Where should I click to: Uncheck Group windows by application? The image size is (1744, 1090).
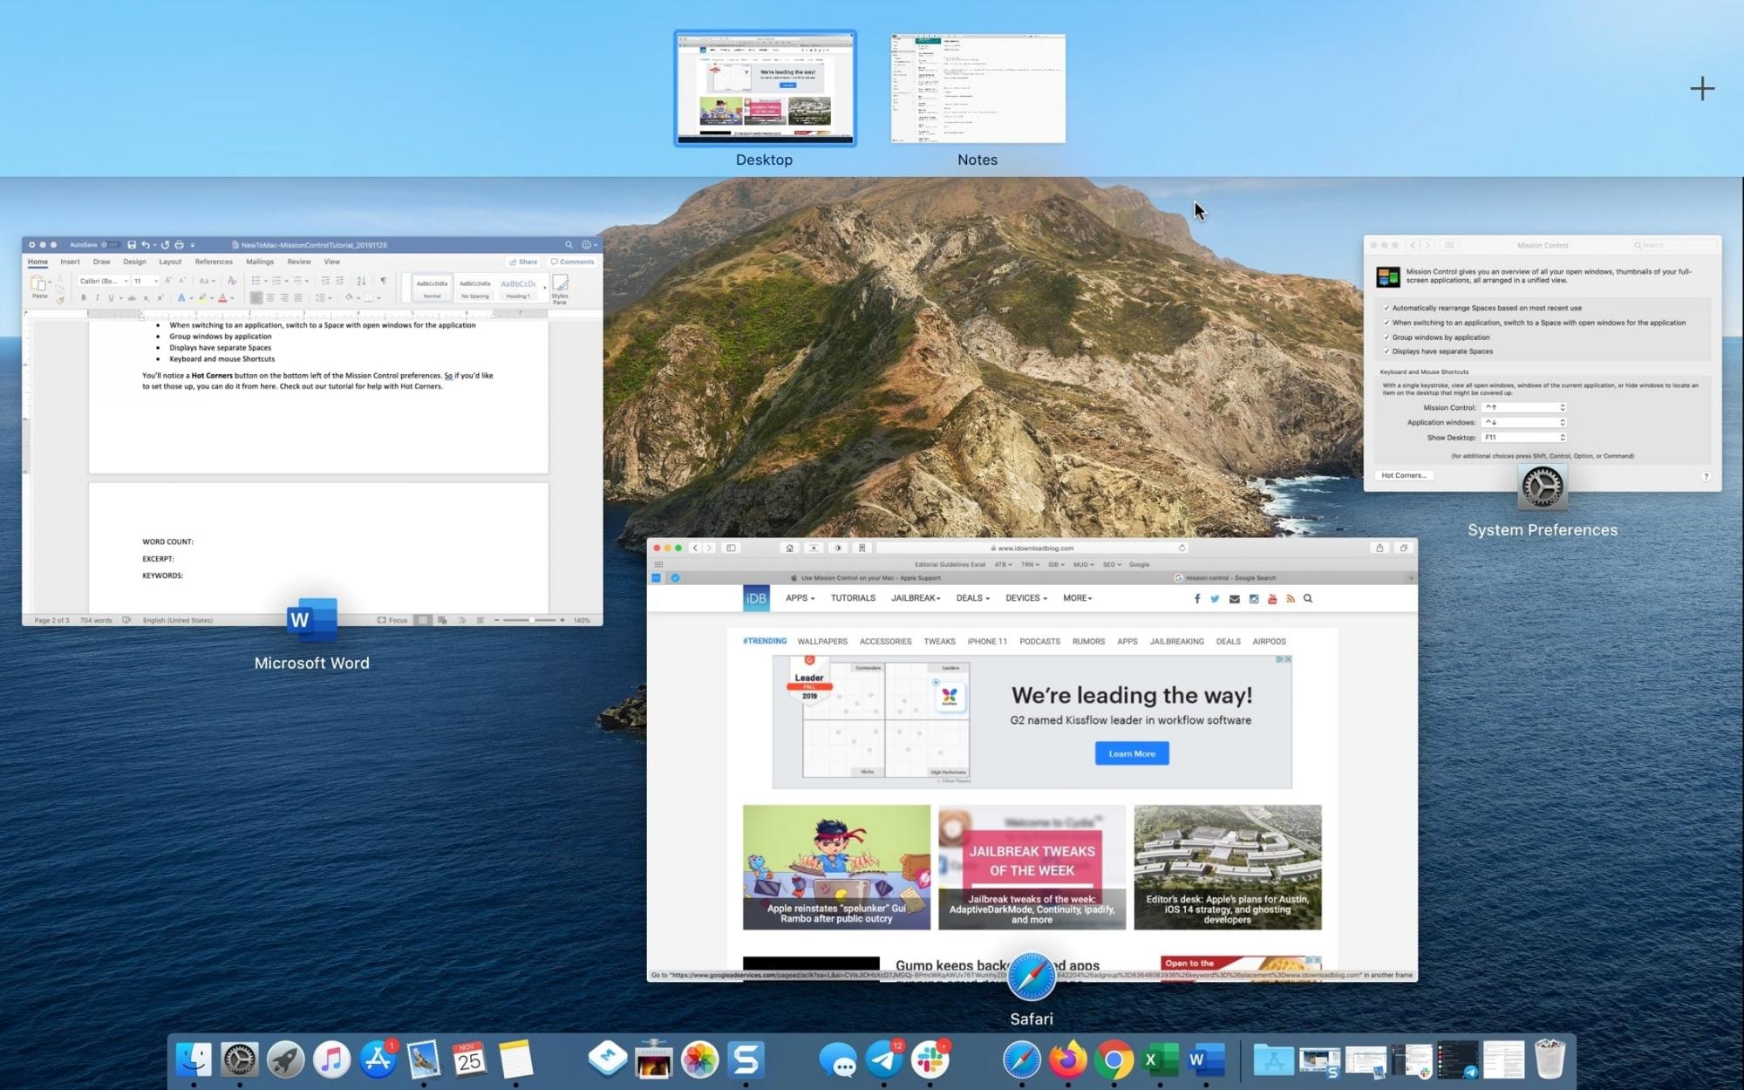coord(1386,337)
